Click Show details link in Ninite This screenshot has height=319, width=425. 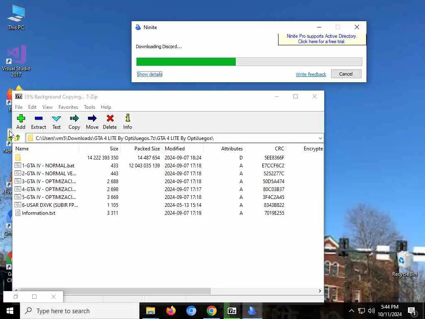point(149,74)
